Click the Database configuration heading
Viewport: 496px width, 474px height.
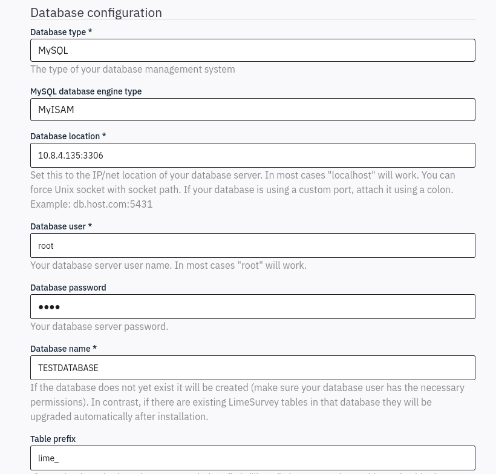tap(96, 12)
